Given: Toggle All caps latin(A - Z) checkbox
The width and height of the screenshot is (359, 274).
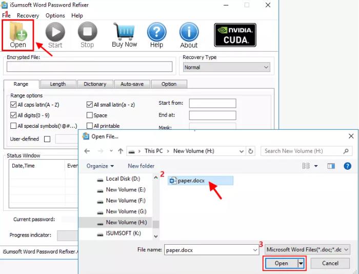Looking at the screenshot, I should 13,105.
